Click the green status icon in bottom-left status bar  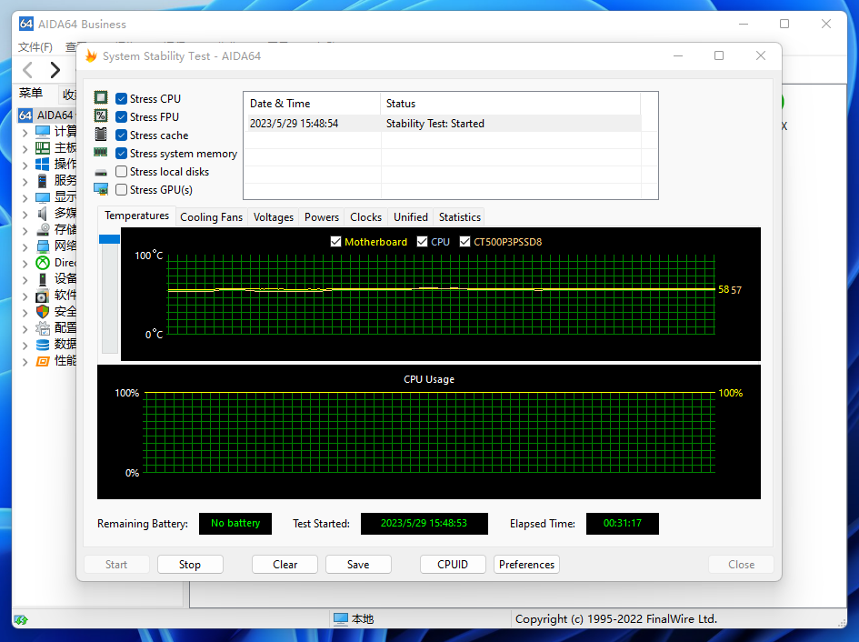(21, 619)
